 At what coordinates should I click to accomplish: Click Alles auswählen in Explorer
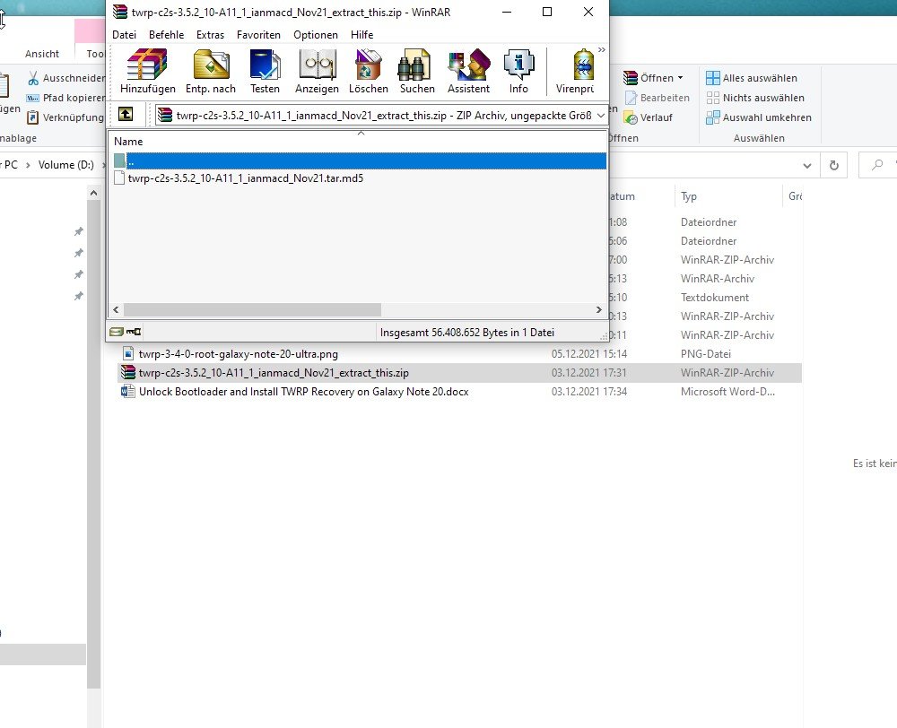752,78
